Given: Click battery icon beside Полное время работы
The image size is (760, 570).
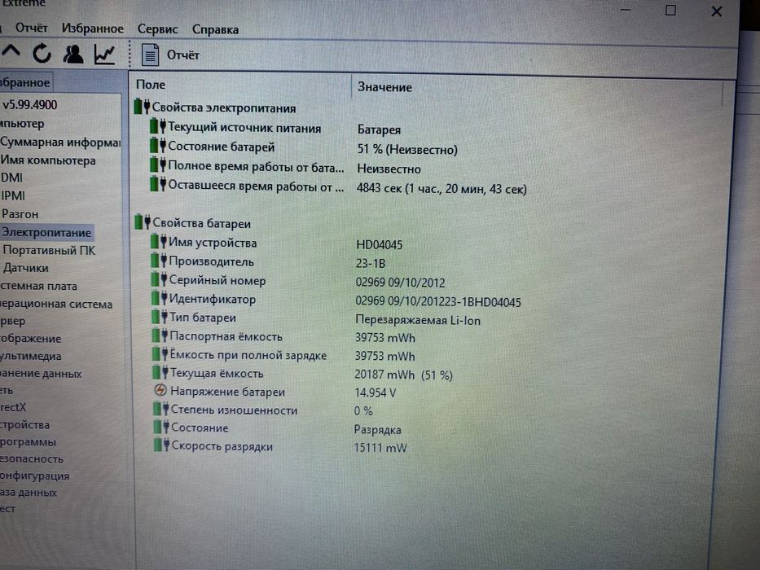Looking at the screenshot, I should (x=158, y=164).
